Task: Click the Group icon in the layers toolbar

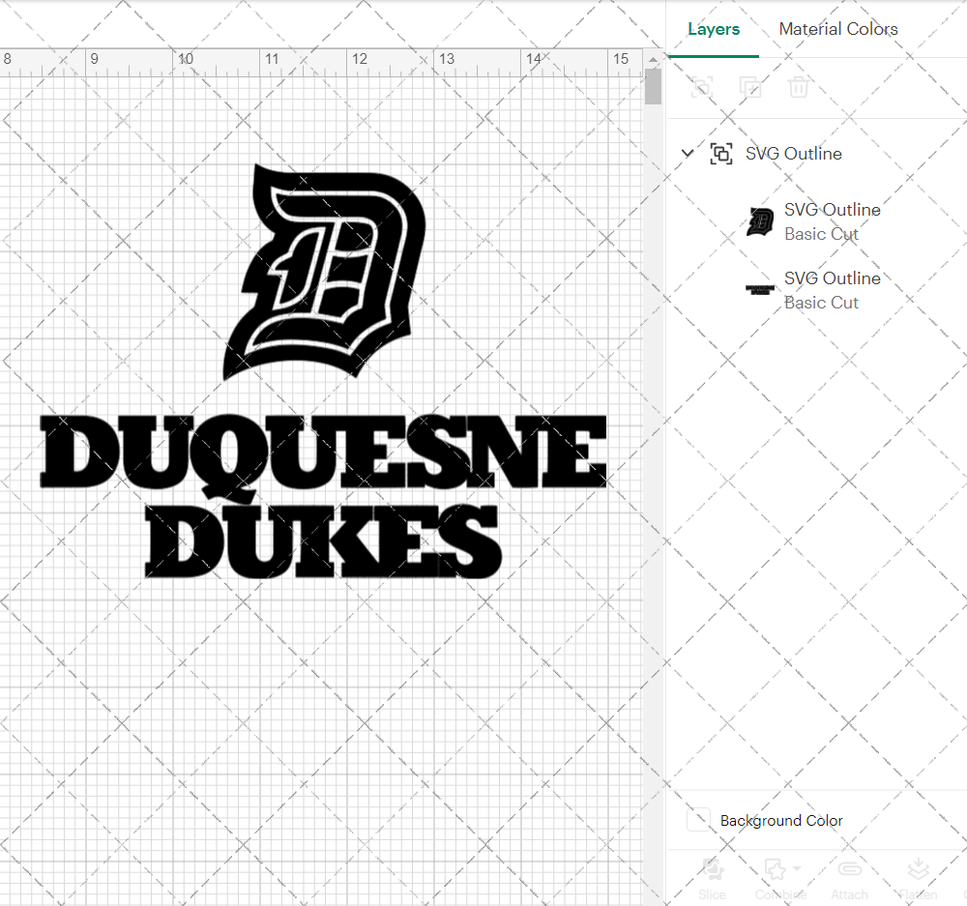Action: (x=702, y=87)
